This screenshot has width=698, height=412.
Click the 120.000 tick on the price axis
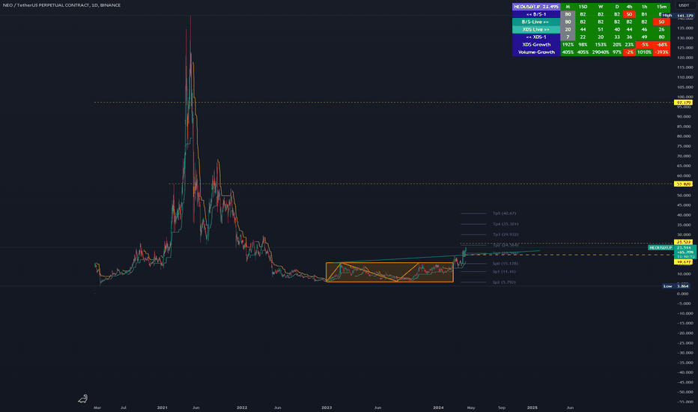(x=685, y=58)
